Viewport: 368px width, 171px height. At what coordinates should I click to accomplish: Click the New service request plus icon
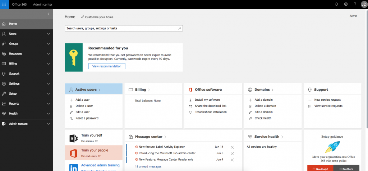[310, 100]
